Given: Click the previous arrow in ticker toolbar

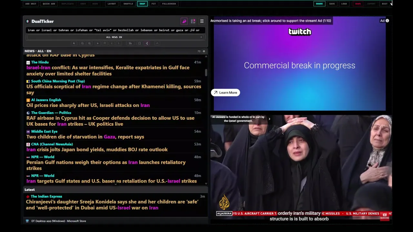Looking at the screenshot, I should (112, 43).
